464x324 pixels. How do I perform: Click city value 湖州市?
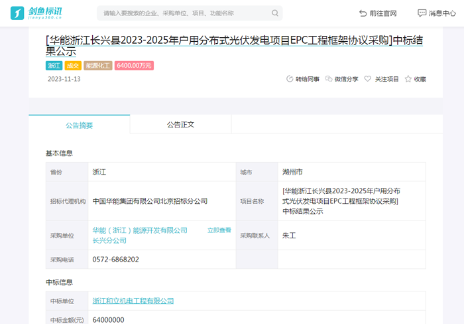coord(292,172)
